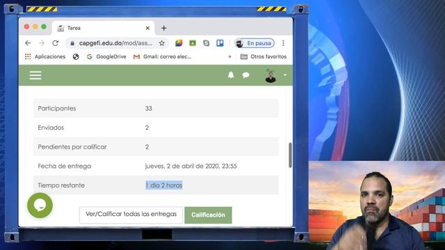Click the date jueves, 2 de abril de 2020
The width and height of the screenshot is (445, 250).
coord(191,166)
